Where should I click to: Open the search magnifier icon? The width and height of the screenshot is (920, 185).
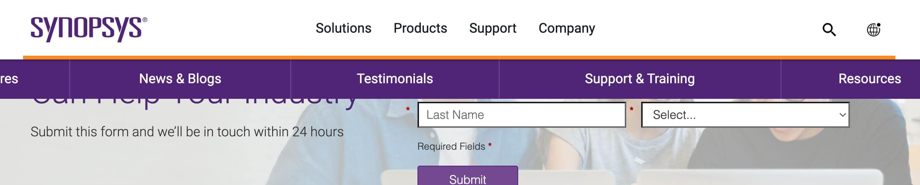click(829, 29)
